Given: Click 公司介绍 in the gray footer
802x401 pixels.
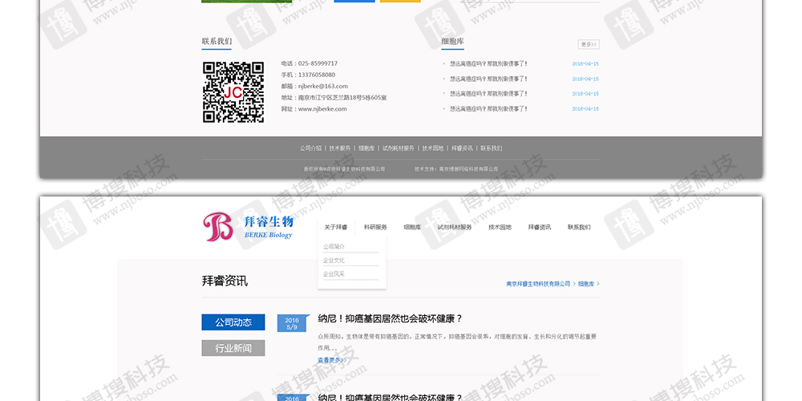Looking at the screenshot, I should pos(310,148).
